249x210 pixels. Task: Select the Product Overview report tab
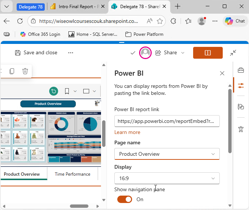tap(22, 174)
